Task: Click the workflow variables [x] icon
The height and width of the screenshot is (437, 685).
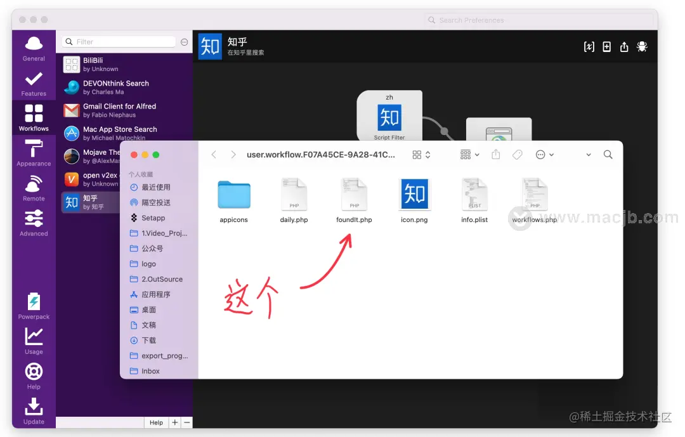Action: [x=589, y=47]
